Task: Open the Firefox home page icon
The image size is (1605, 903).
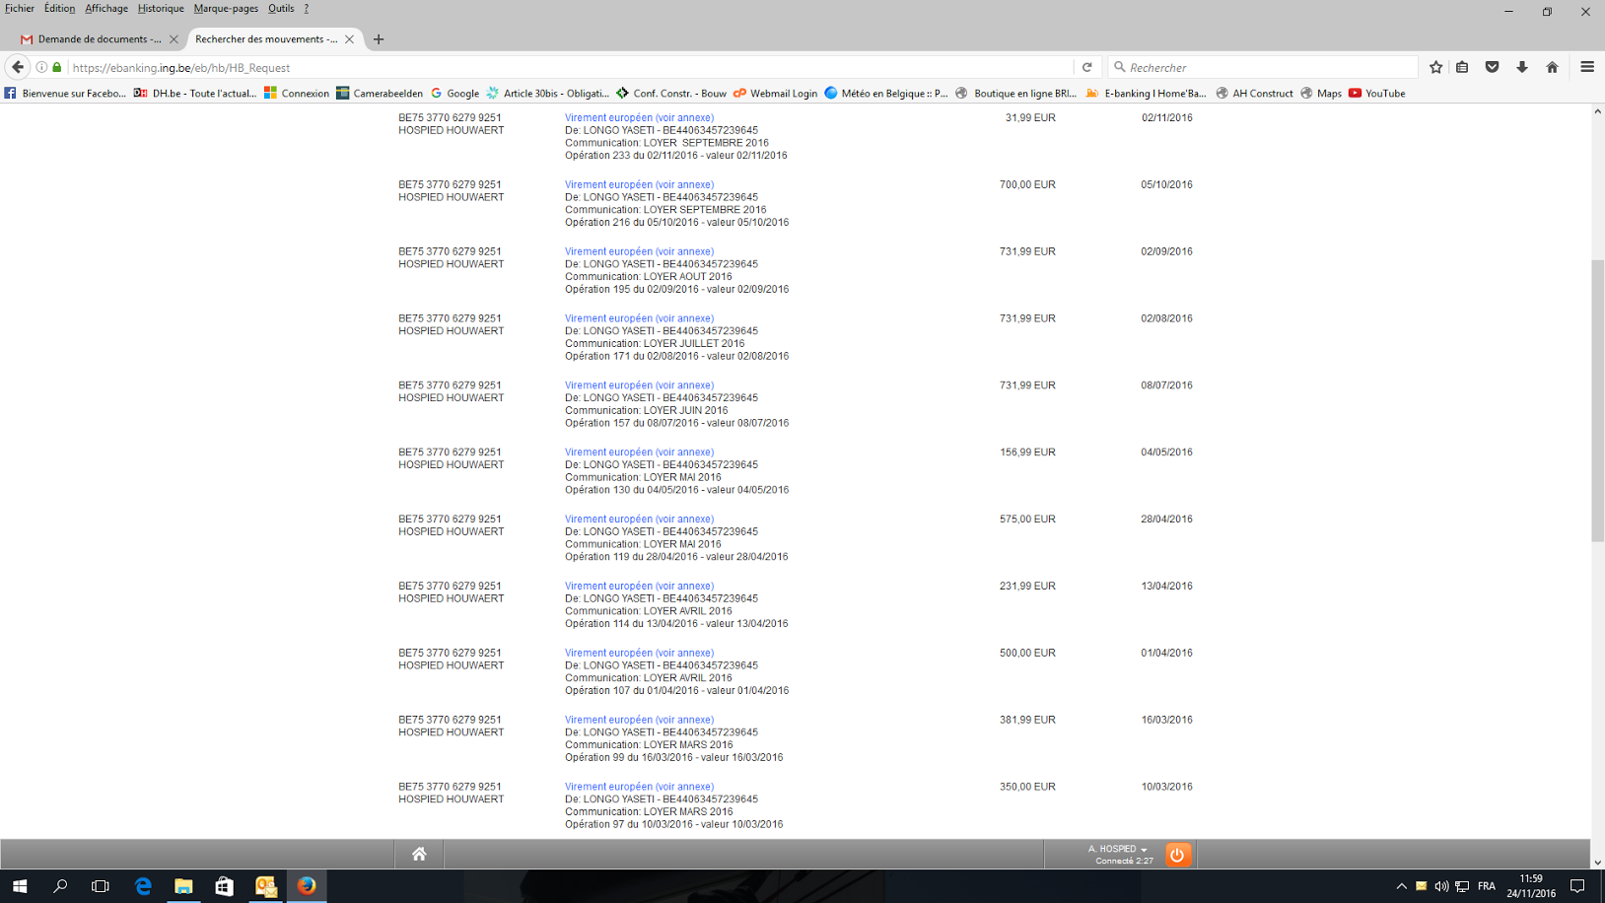Action: (1552, 67)
